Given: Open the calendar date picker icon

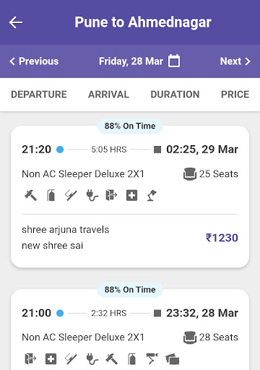Looking at the screenshot, I should click(x=174, y=61).
